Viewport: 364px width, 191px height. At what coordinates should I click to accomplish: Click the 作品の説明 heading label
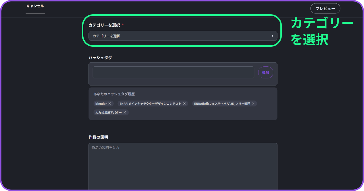point(98,137)
